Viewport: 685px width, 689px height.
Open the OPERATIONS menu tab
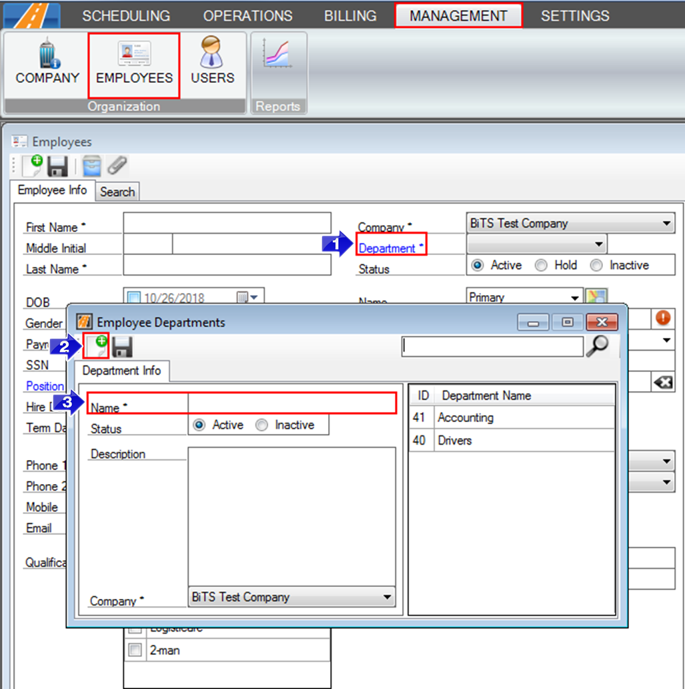pos(247,16)
